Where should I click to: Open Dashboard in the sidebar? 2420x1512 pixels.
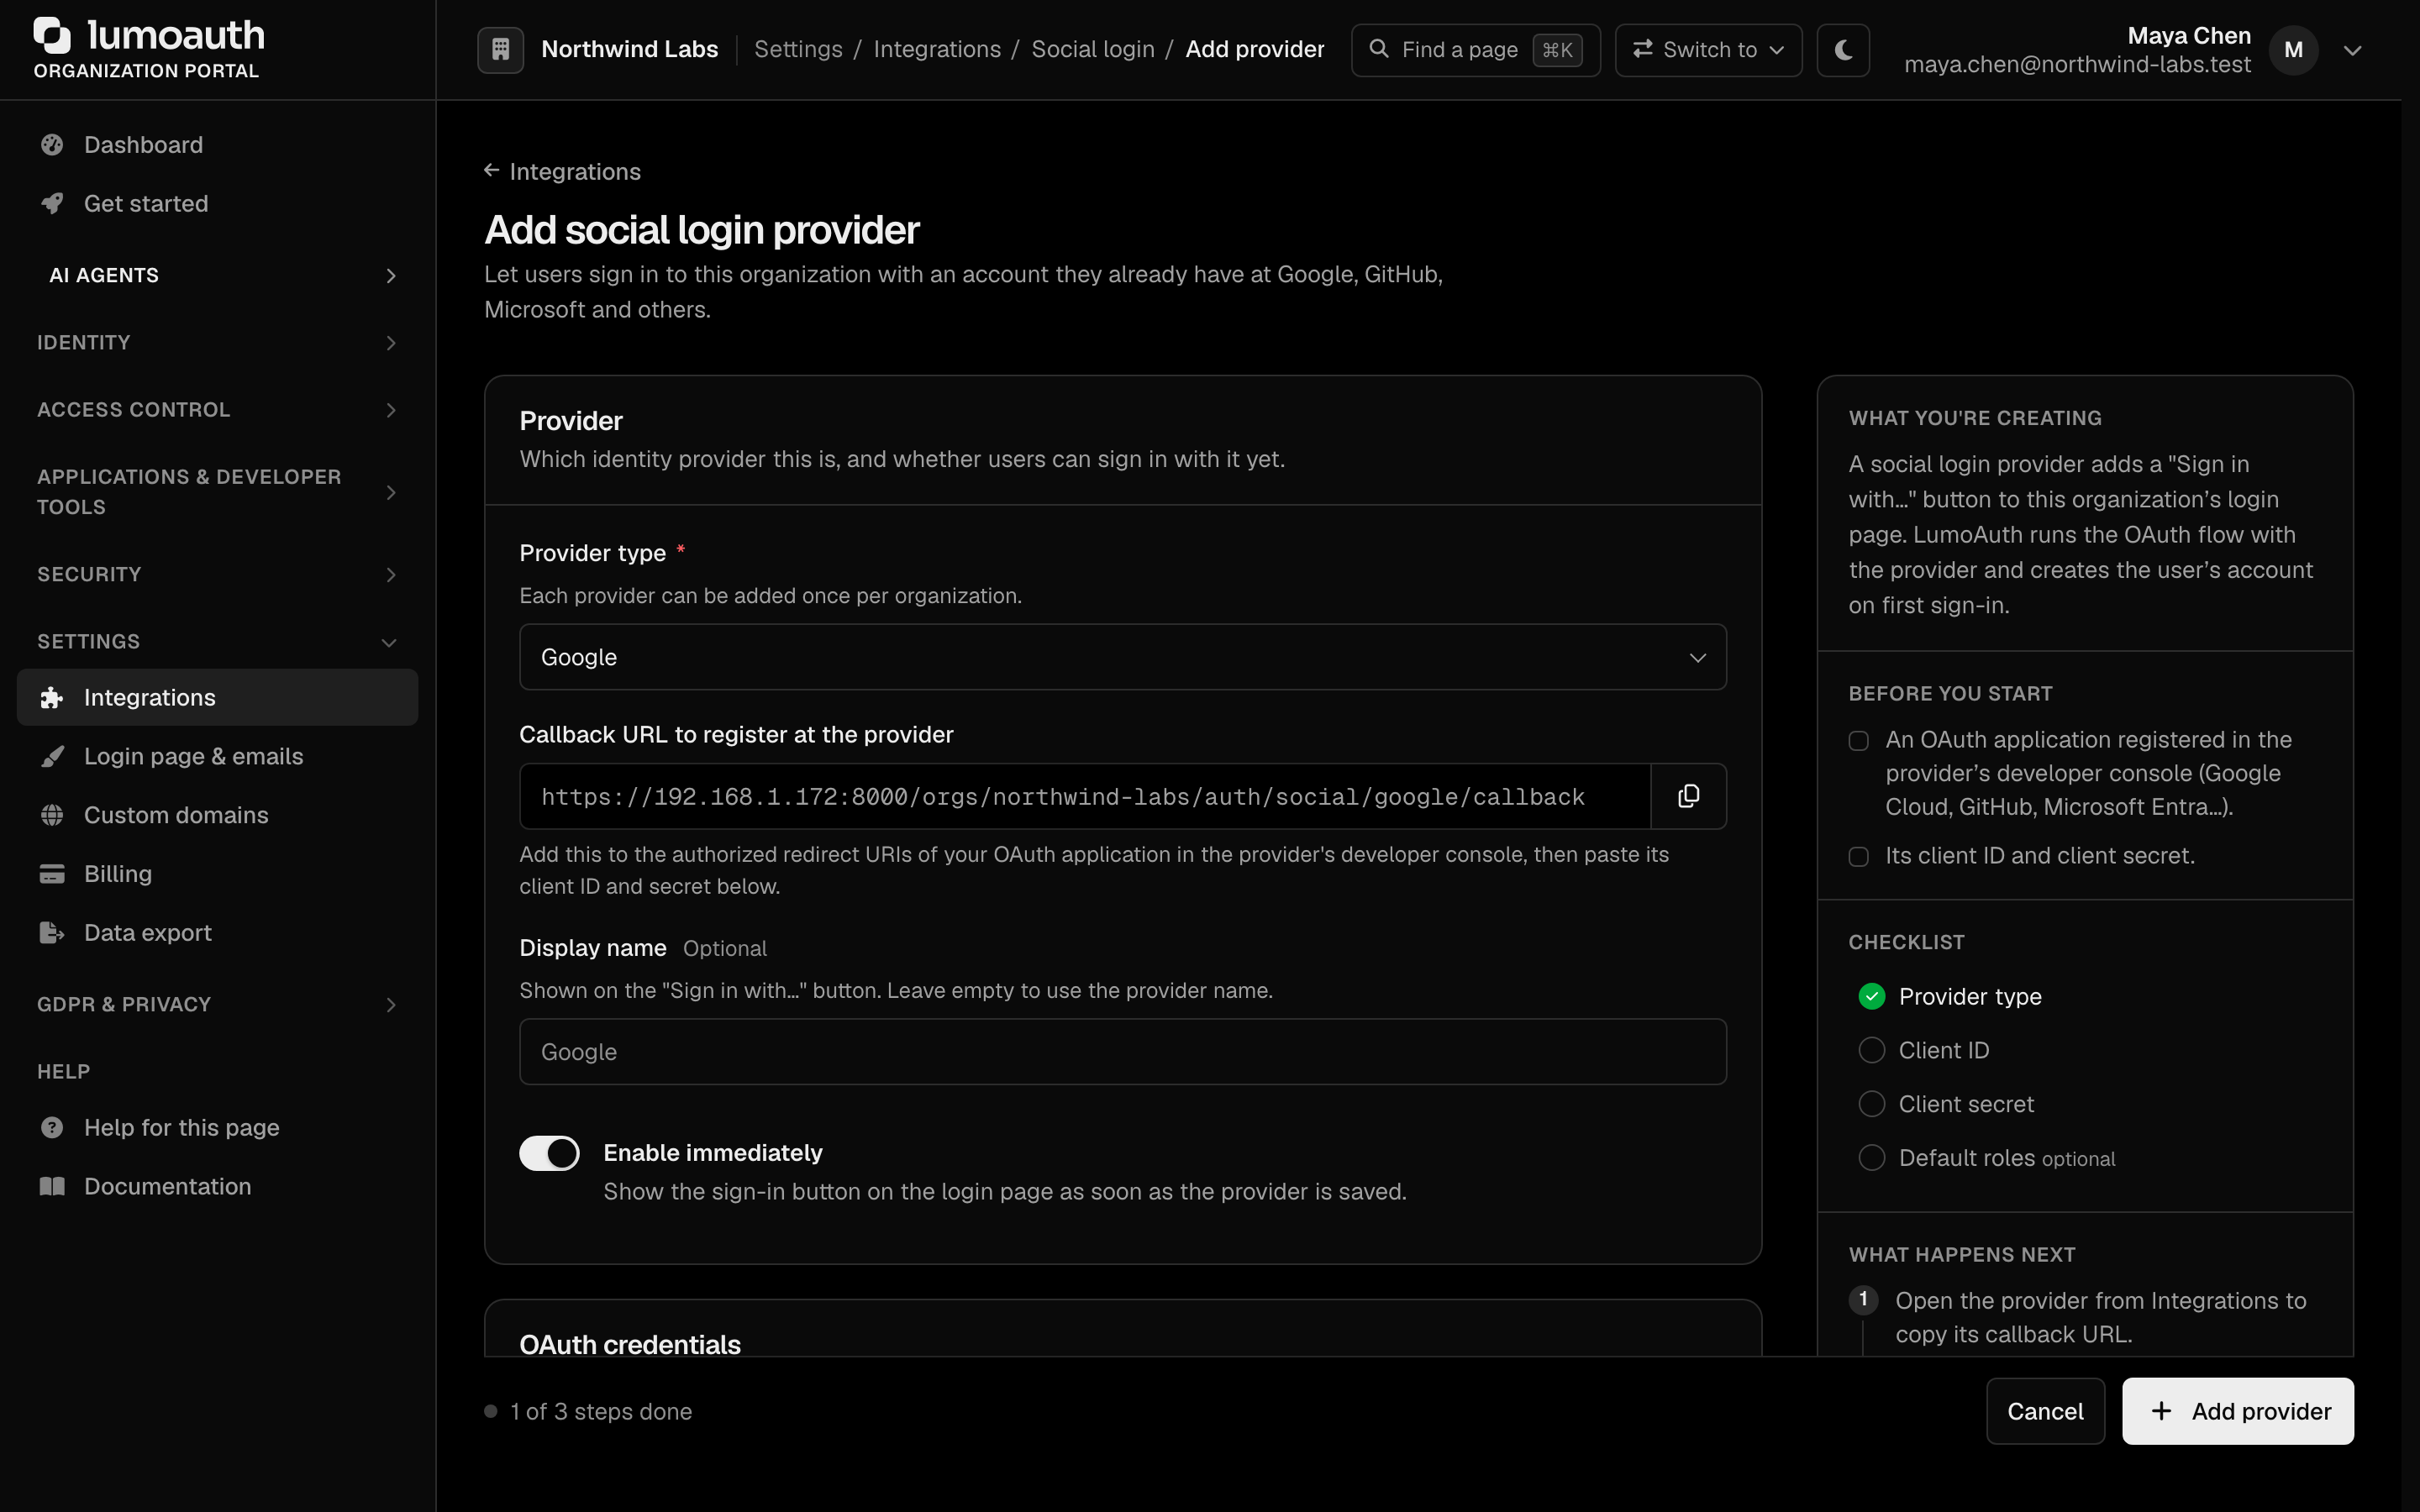(218, 145)
